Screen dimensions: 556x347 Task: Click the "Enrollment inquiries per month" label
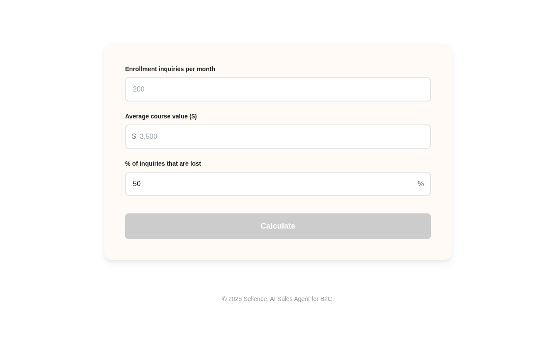click(x=170, y=69)
